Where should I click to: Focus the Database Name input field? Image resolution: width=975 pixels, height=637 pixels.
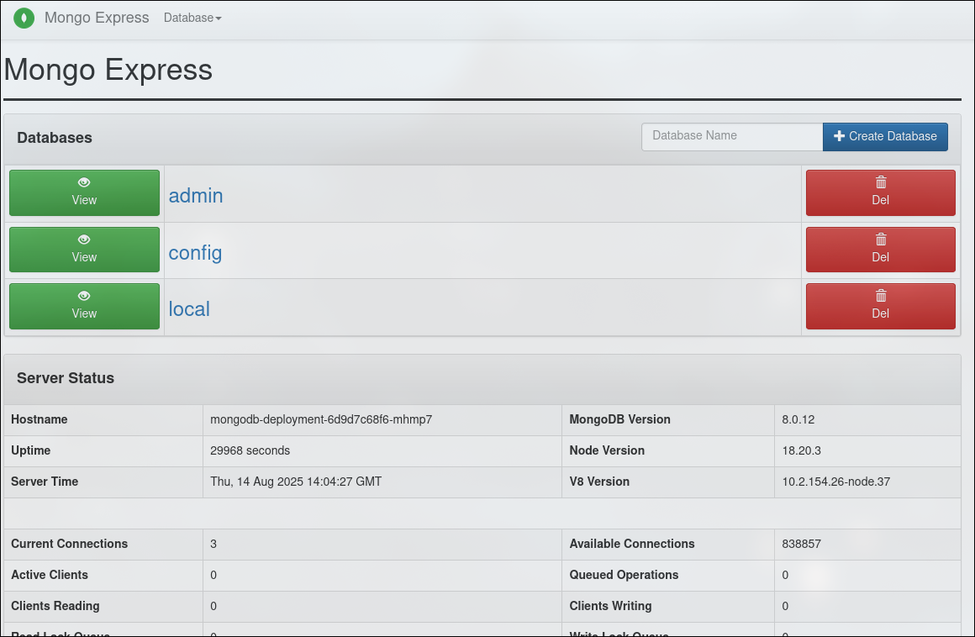[731, 136]
